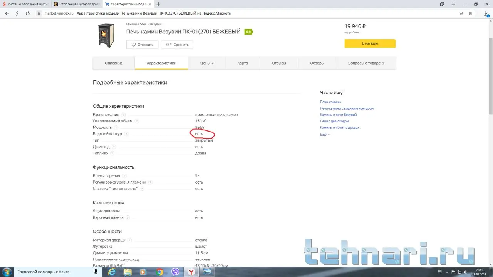Open the Обзоры tab
The image size is (493, 277).
coord(317,63)
